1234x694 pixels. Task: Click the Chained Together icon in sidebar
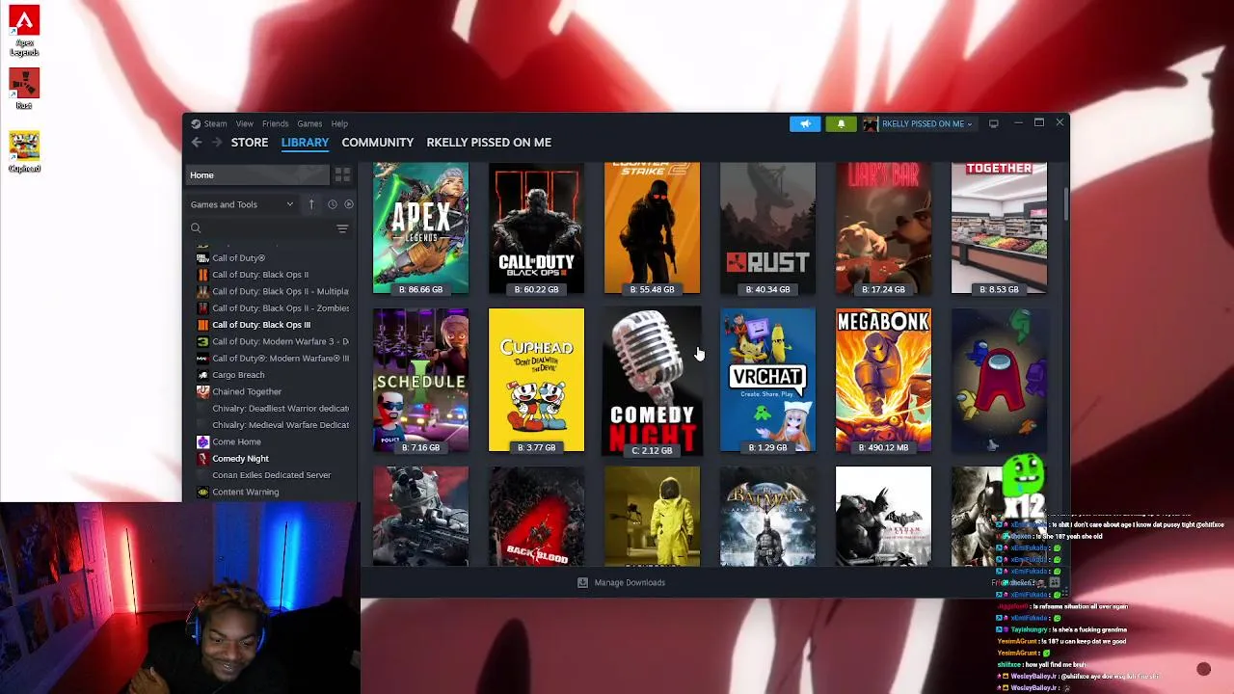(202, 391)
